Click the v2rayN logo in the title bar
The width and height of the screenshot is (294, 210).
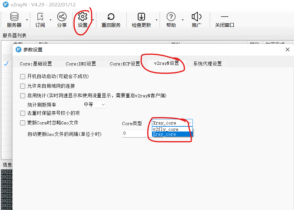point(6,4)
